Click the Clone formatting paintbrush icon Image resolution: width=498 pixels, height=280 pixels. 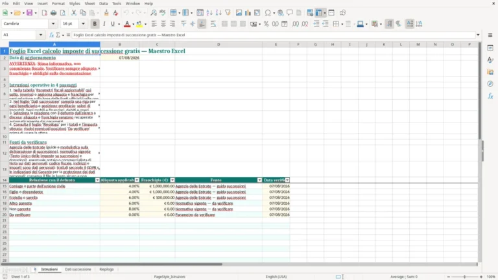pos(106,13)
